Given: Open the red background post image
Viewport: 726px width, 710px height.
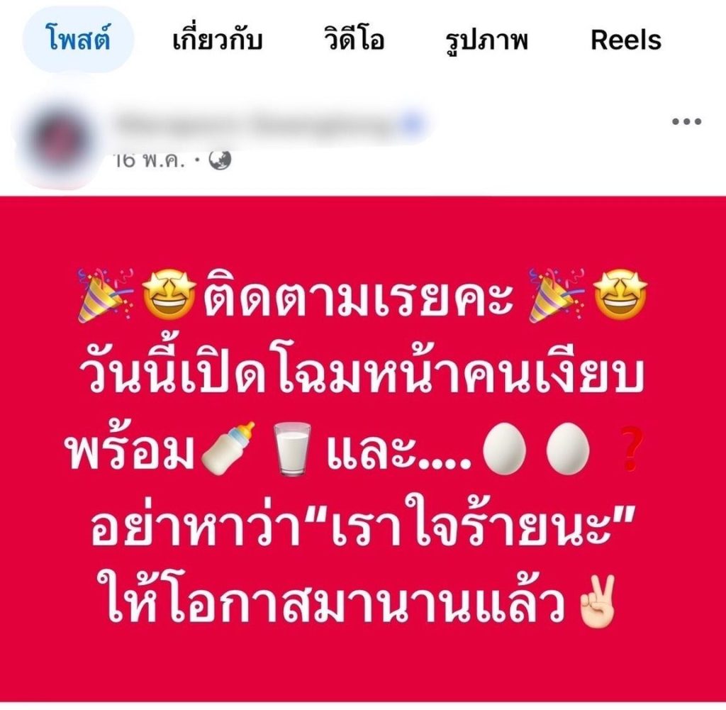Looking at the screenshot, I should point(363,449).
